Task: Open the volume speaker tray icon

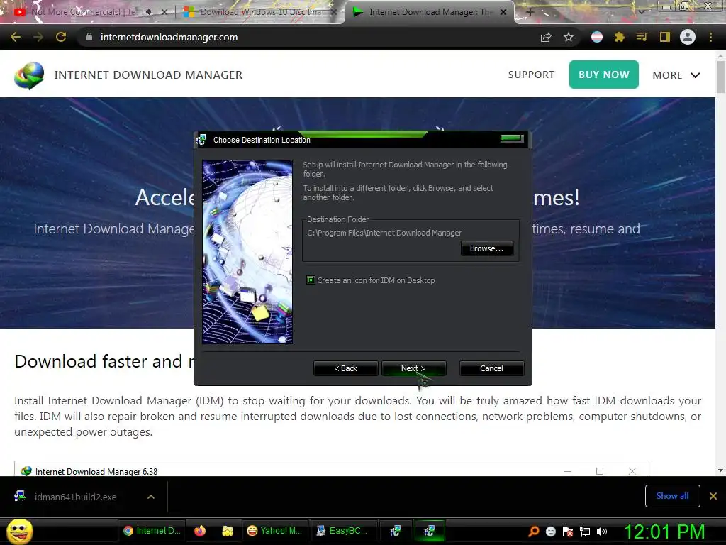Action: 602,531
